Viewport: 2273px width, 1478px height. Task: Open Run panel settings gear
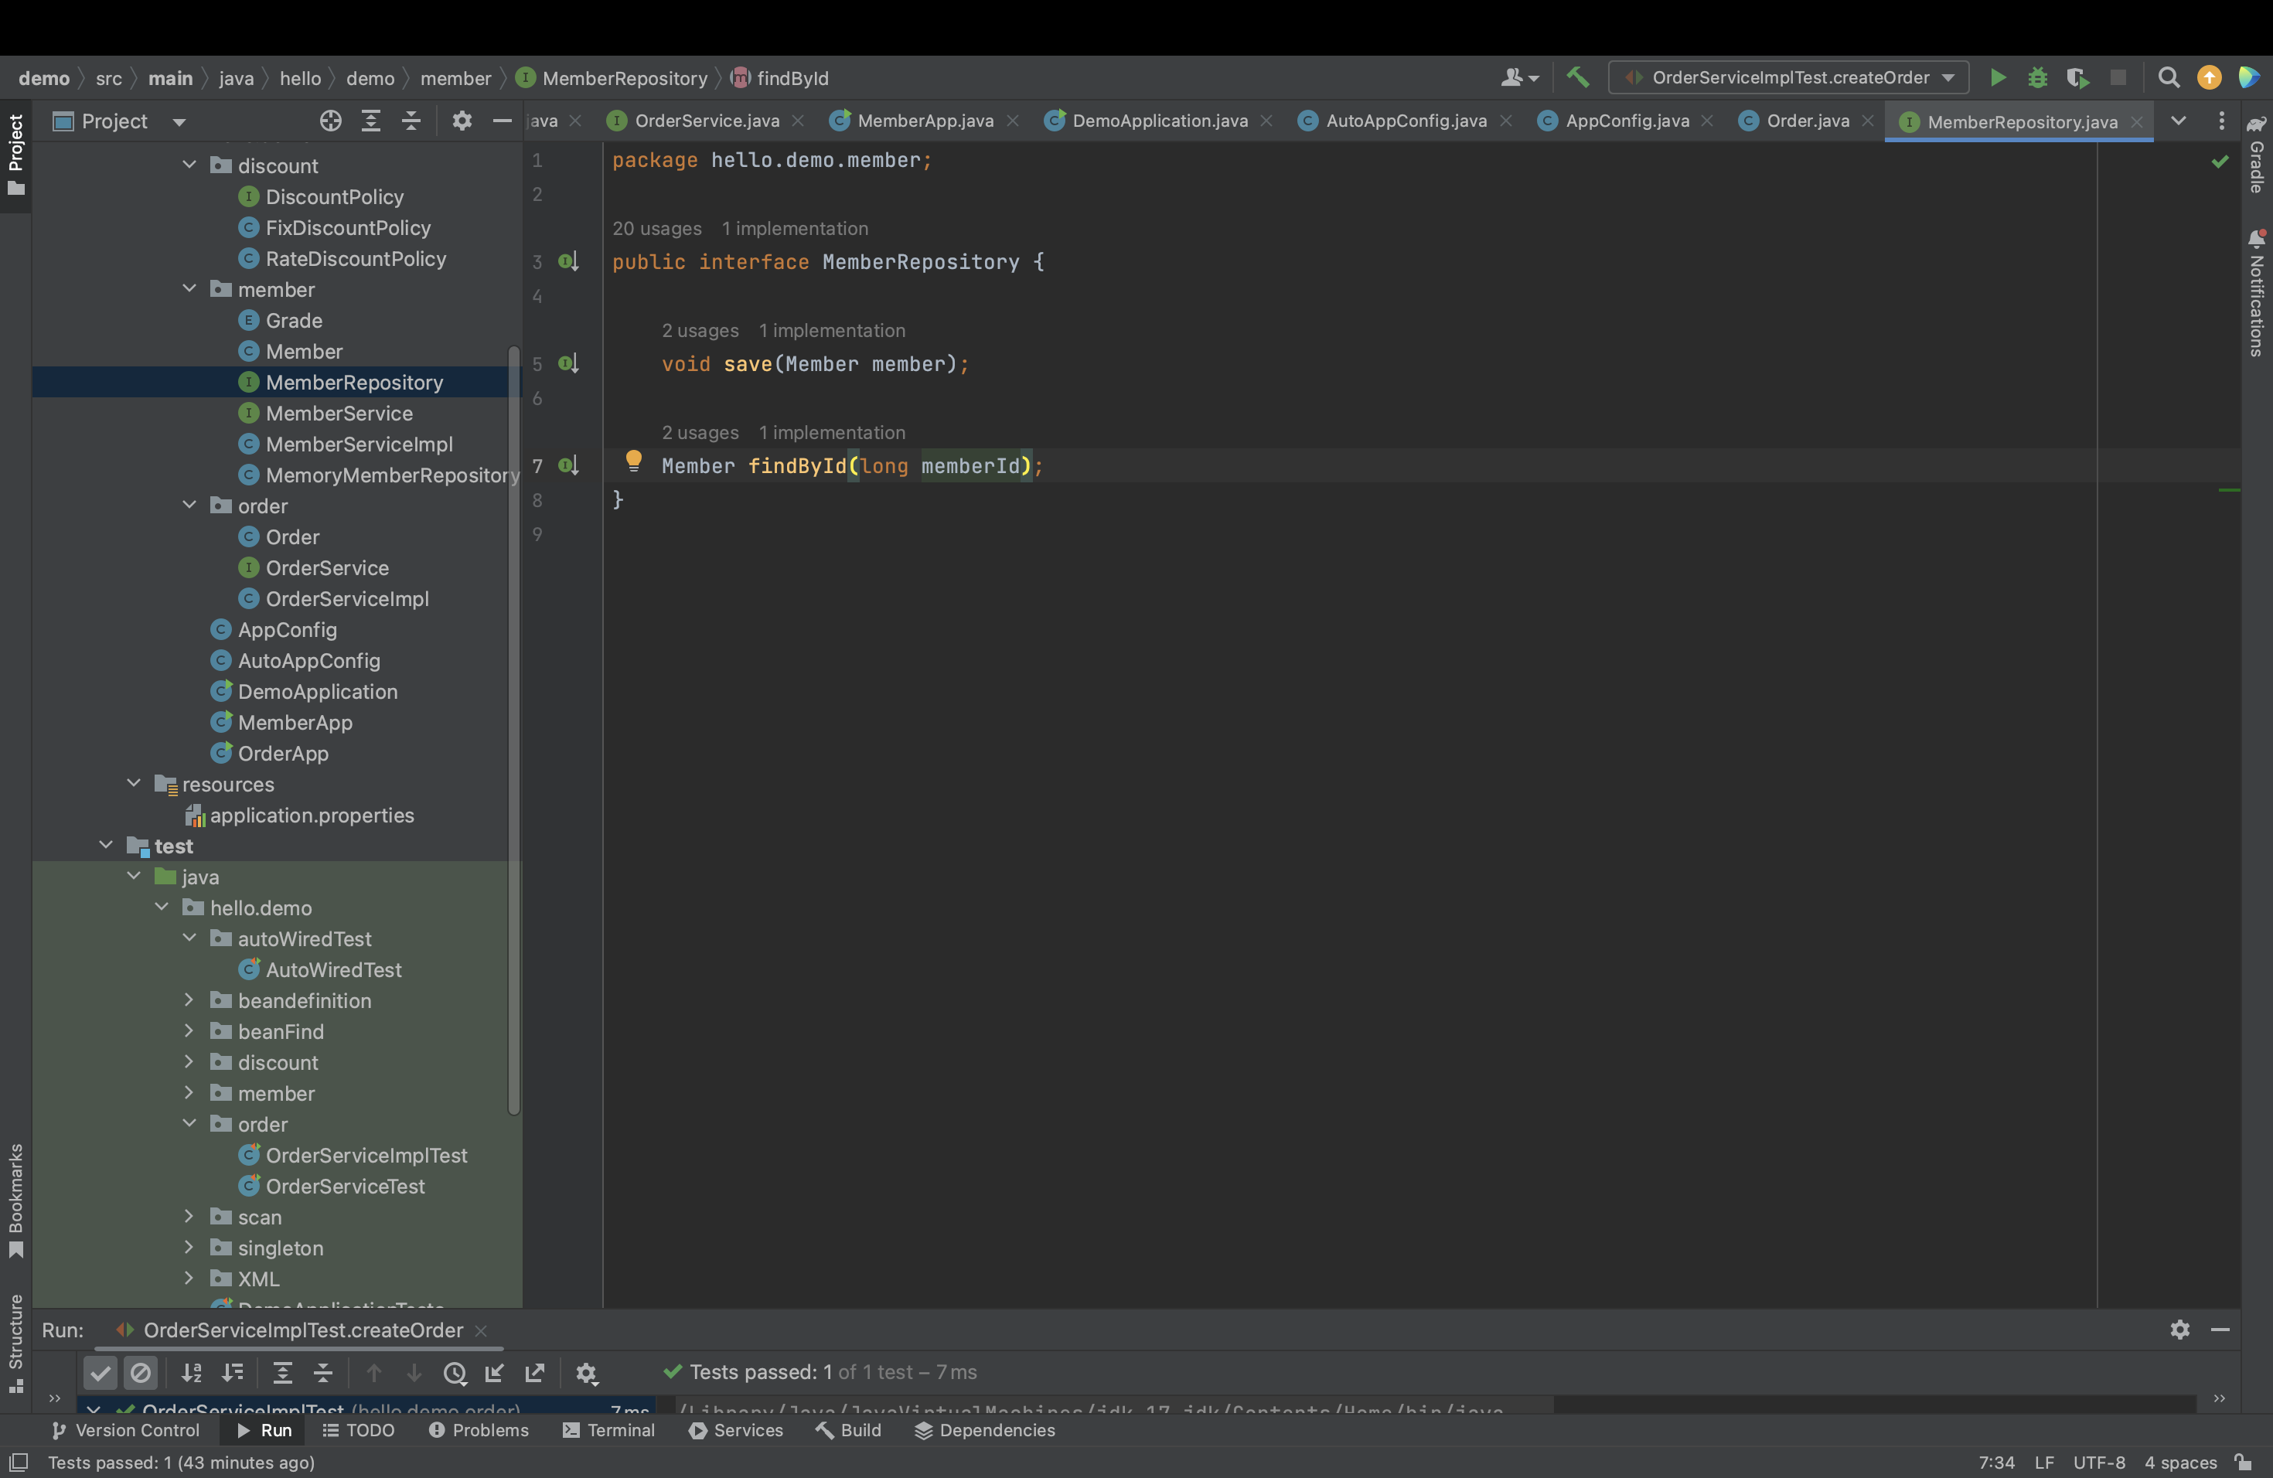click(2179, 1329)
